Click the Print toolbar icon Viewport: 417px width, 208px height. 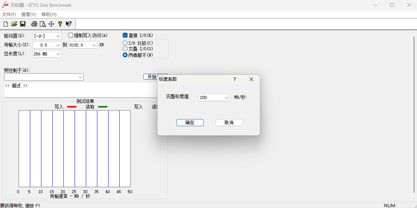pyautogui.click(x=34, y=24)
